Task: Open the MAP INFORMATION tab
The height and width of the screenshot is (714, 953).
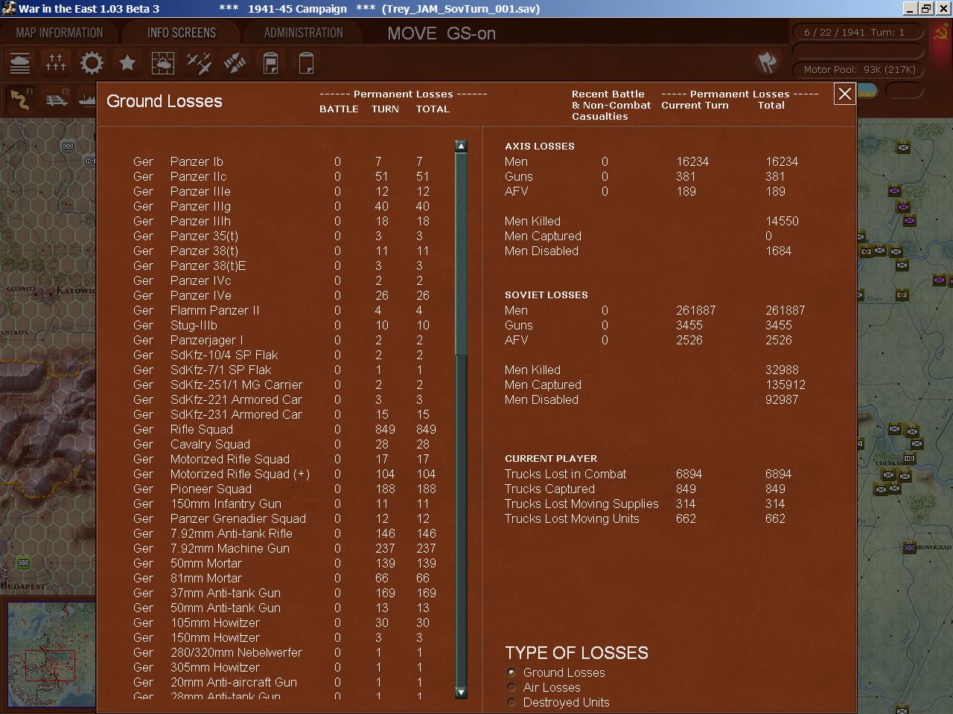Action: point(60,33)
